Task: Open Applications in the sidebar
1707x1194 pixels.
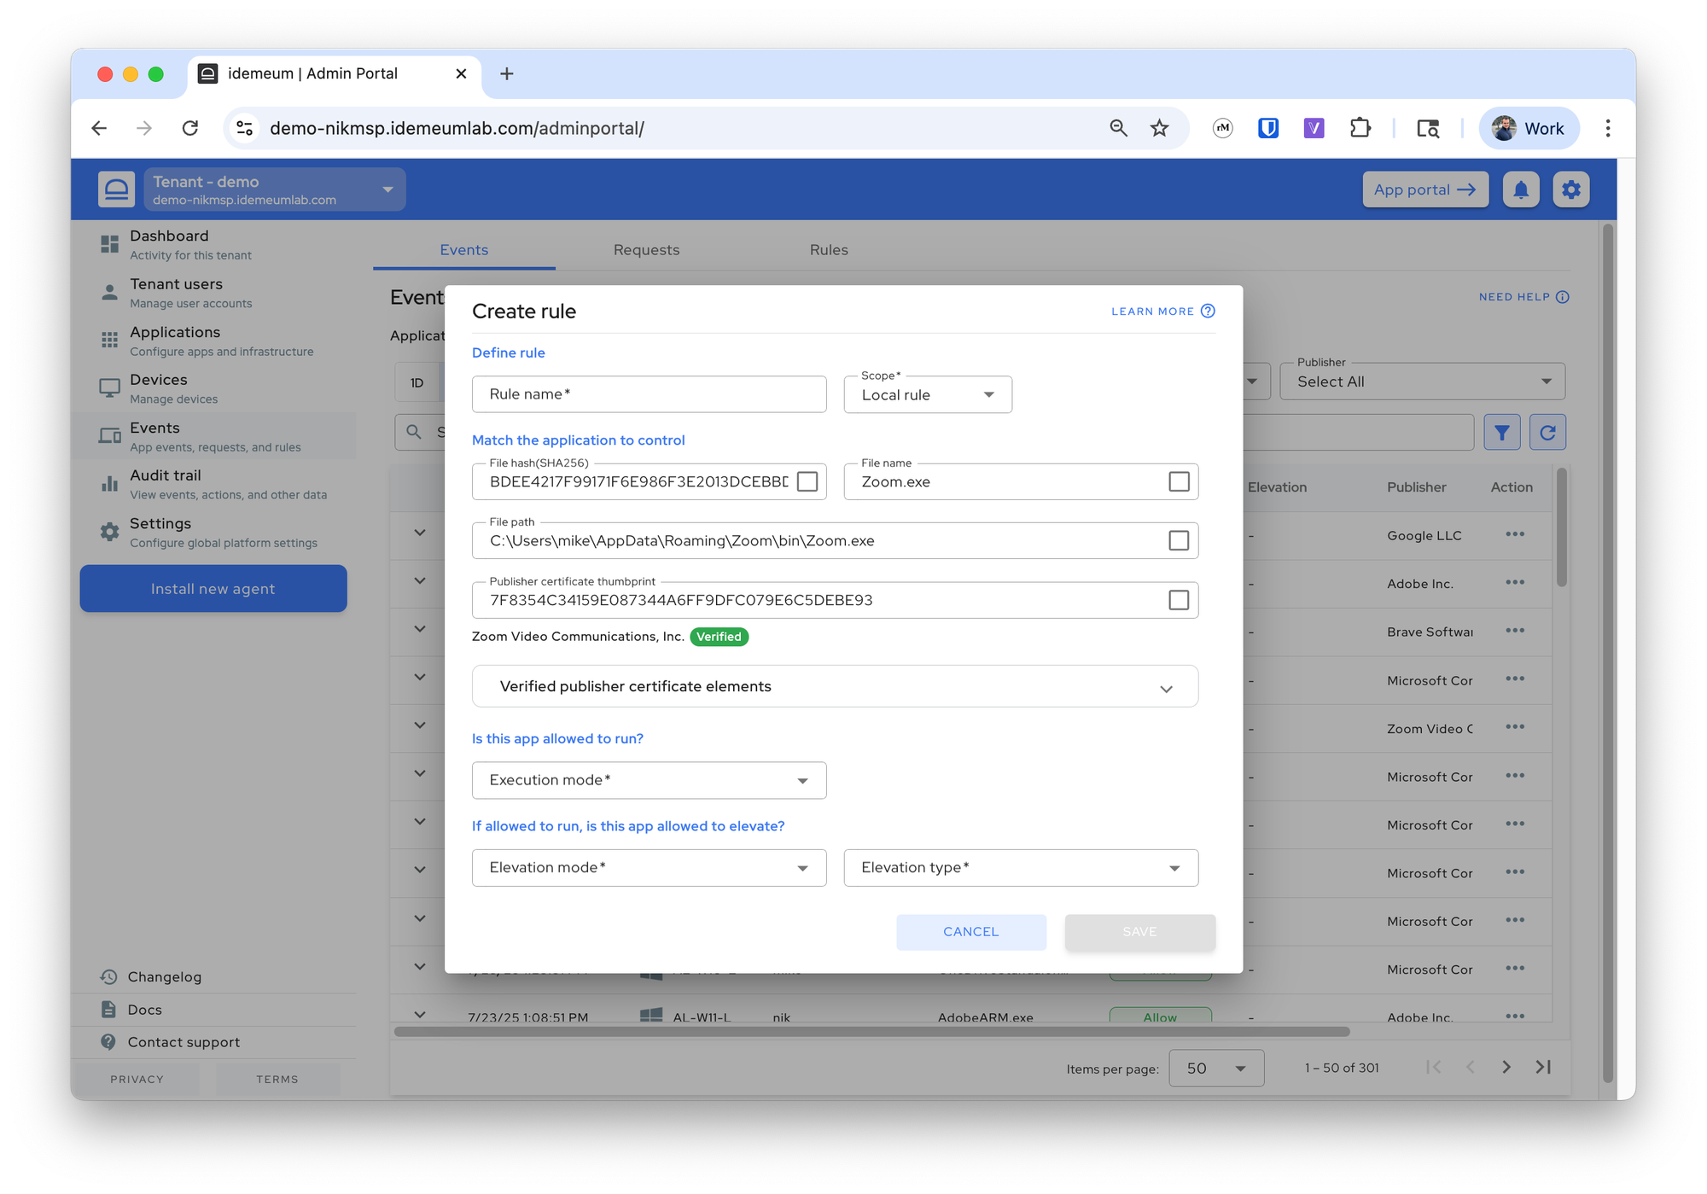Action: (213, 341)
